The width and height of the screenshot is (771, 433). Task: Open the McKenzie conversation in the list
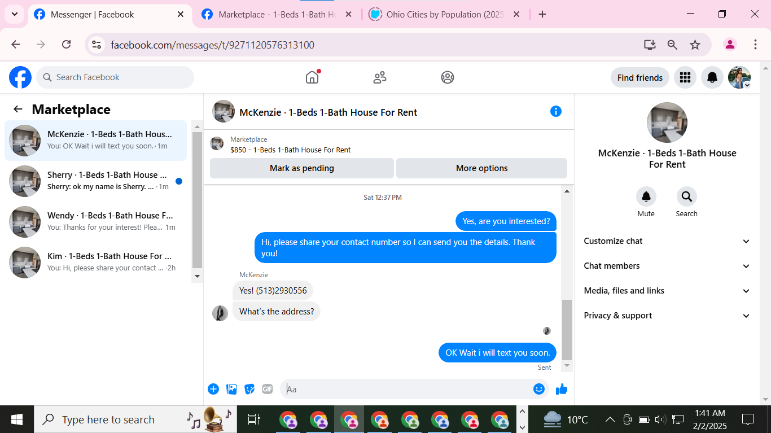tap(96, 141)
